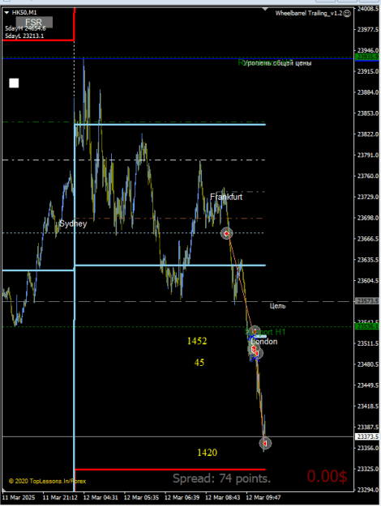Click the green 23536.1 price tag
The image size is (381, 506).
click(x=367, y=326)
